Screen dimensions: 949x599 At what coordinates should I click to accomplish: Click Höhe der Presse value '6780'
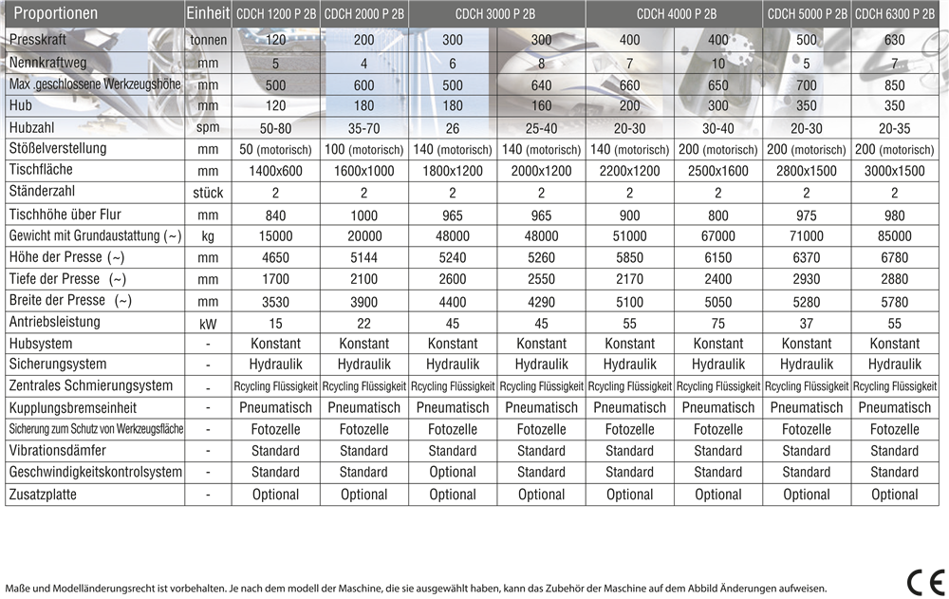[895, 258]
